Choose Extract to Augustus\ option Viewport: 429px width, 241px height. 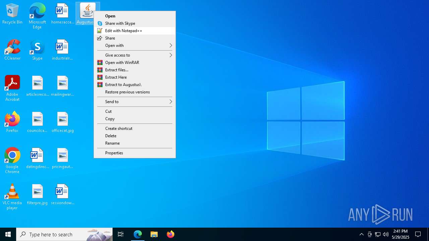pyautogui.click(x=135, y=85)
